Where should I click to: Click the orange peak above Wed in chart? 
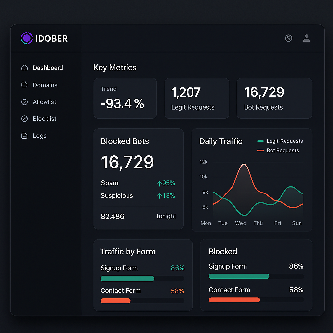[x=243, y=165]
